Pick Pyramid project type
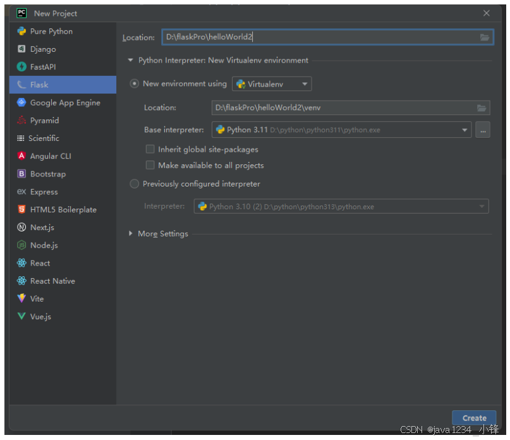The image size is (510, 440). [x=63, y=120]
